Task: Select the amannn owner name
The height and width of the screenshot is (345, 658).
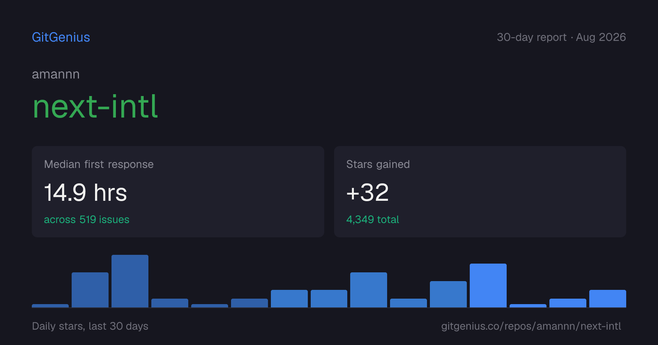Action: click(x=56, y=74)
